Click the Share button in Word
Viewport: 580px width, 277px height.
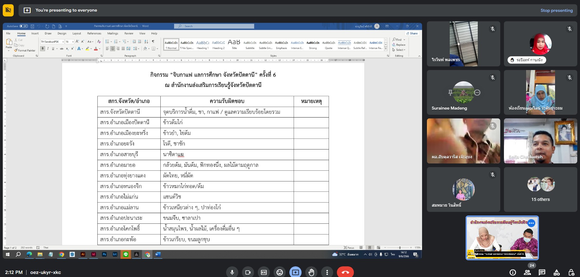[412, 33]
